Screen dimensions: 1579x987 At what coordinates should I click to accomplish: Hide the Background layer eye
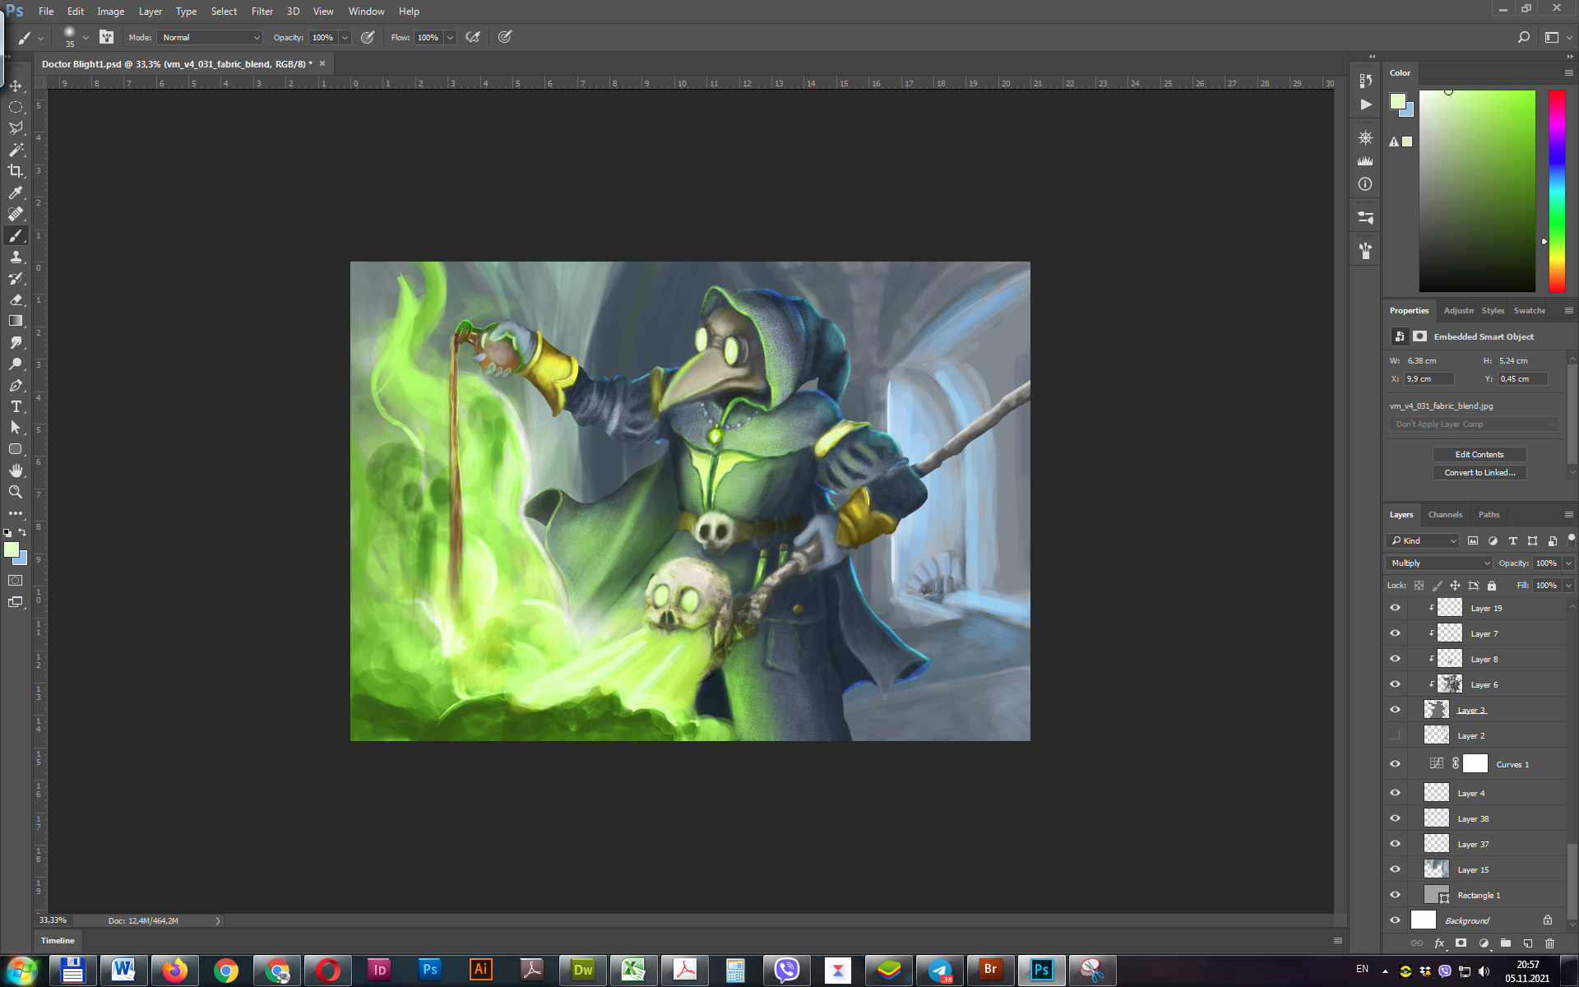click(x=1395, y=920)
